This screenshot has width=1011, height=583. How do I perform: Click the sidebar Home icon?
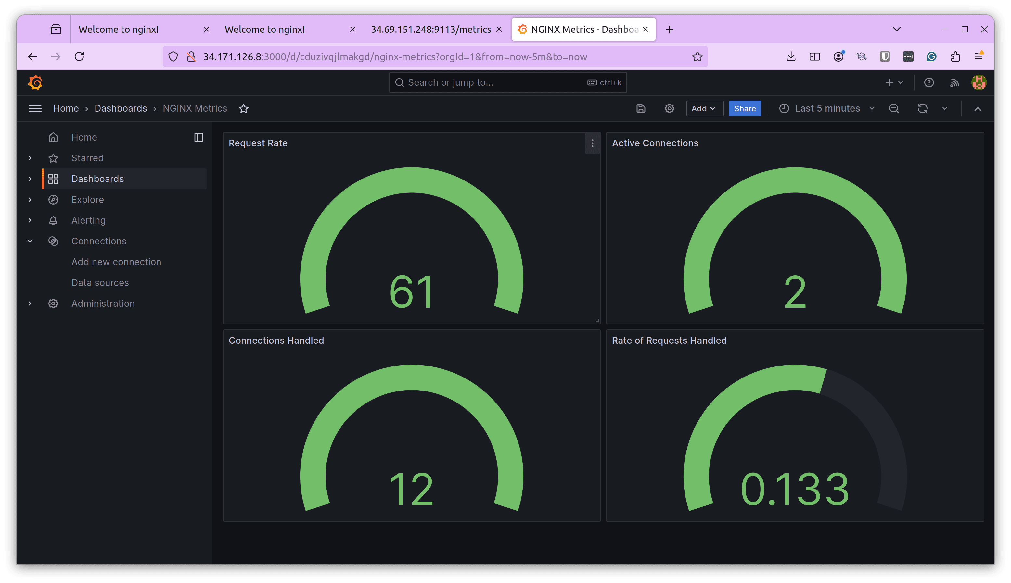click(x=53, y=137)
